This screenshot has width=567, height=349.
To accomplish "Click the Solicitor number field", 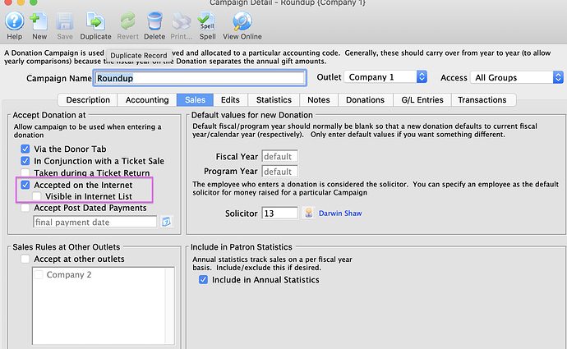I will [279, 214].
